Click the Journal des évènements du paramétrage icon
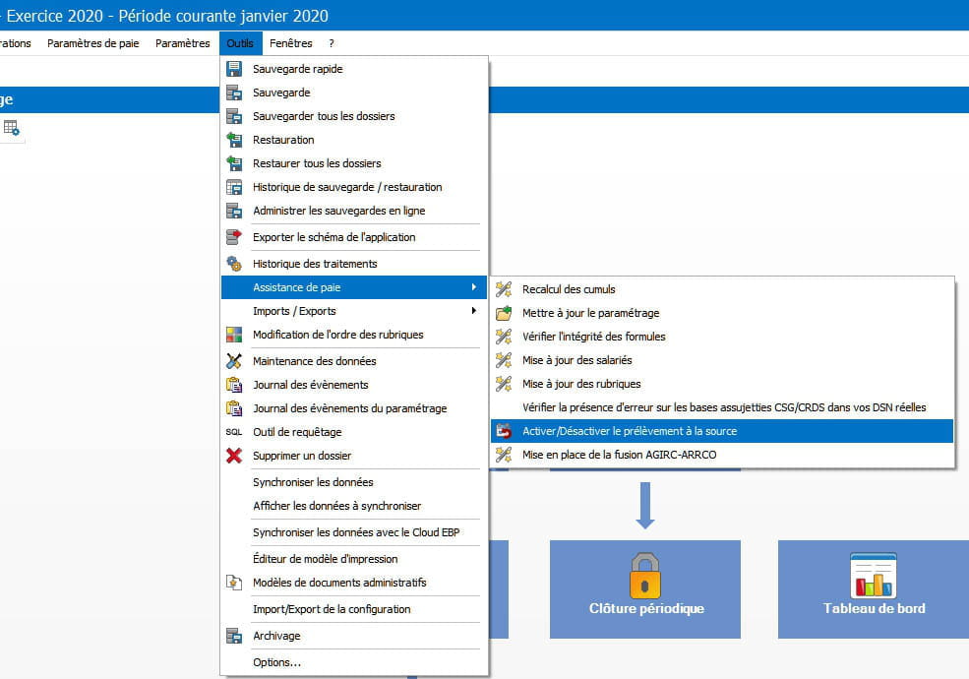The height and width of the screenshot is (679, 969). tap(234, 408)
